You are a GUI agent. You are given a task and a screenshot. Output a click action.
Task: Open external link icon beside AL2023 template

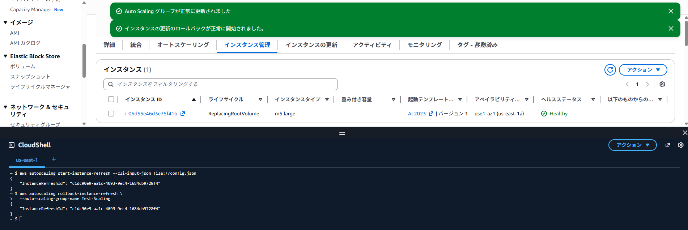(x=431, y=114)
